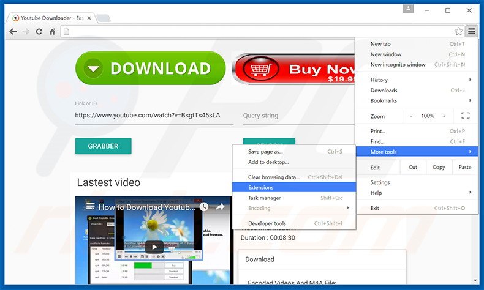The image size is (484, 290).
Task: Toggle fullscreen from the Zoom row
Action: click(x=466, y=116)
